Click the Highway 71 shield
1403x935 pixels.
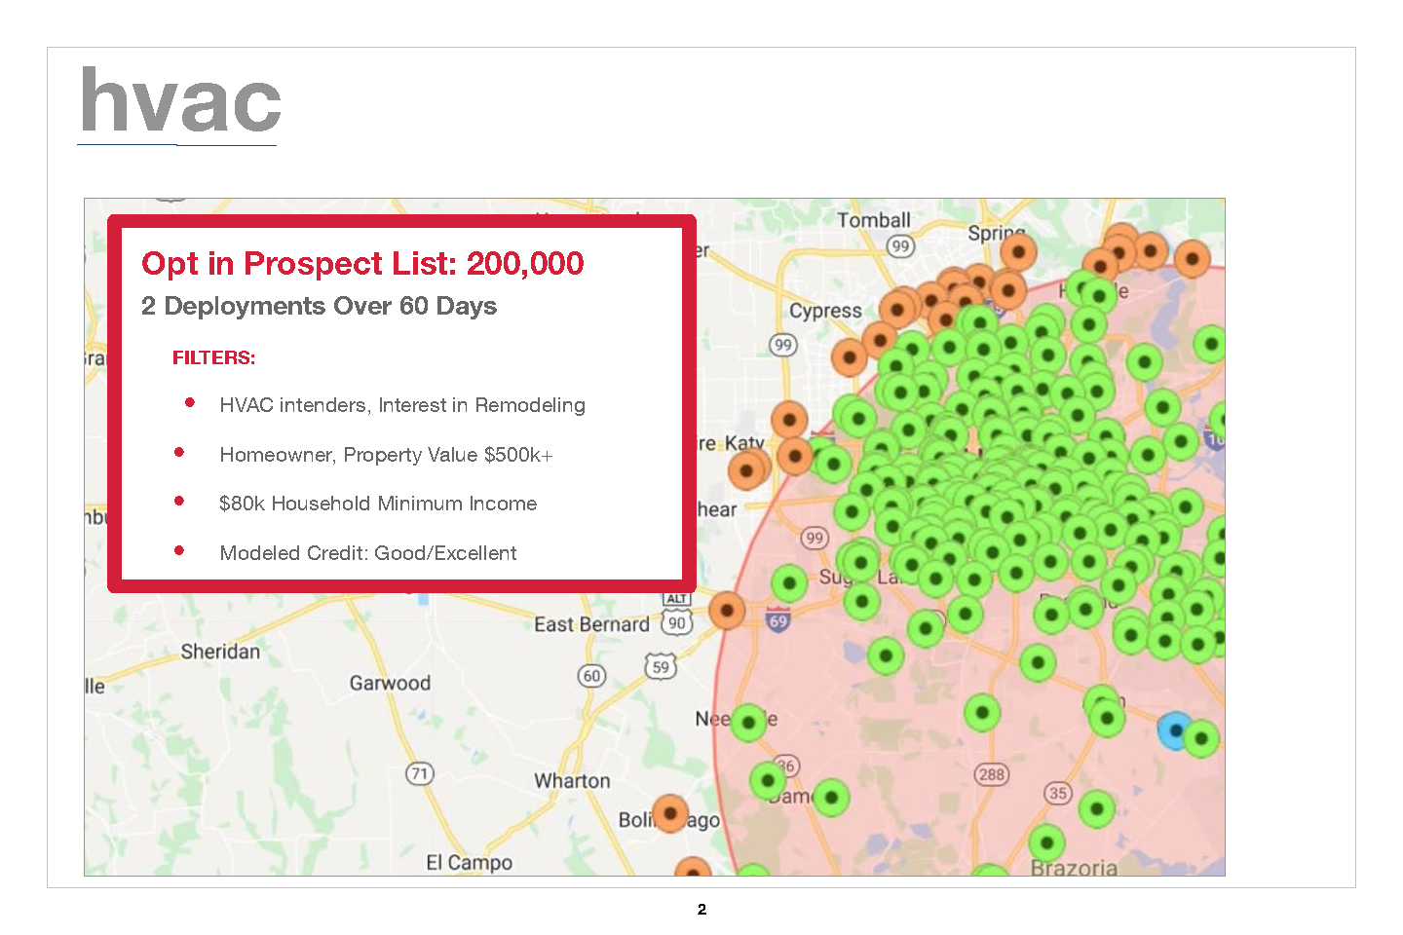click(419, 774)
